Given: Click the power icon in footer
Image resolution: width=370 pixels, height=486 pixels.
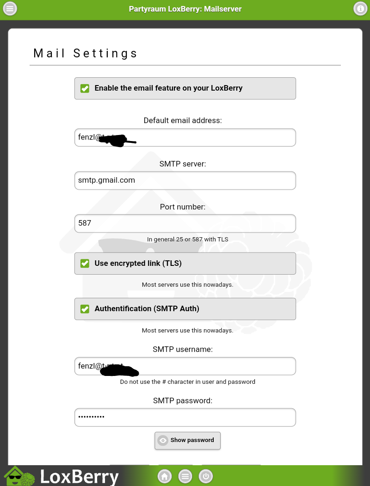Looking at the screenshot, I should 206,476.
